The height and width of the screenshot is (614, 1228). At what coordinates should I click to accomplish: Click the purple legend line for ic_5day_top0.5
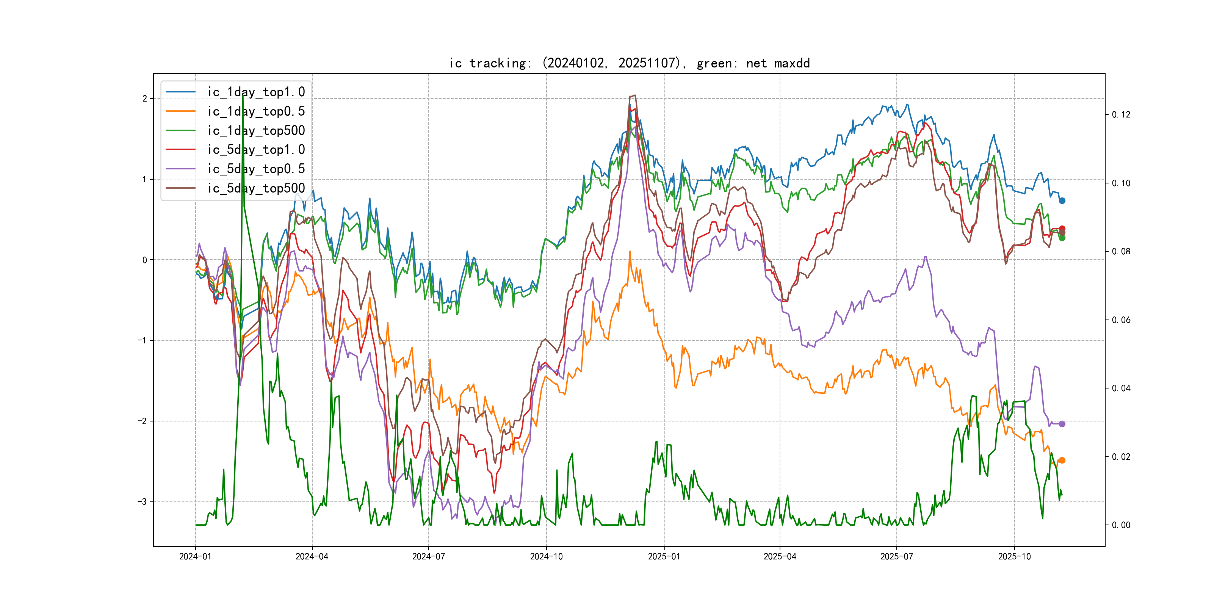(180, 169)
